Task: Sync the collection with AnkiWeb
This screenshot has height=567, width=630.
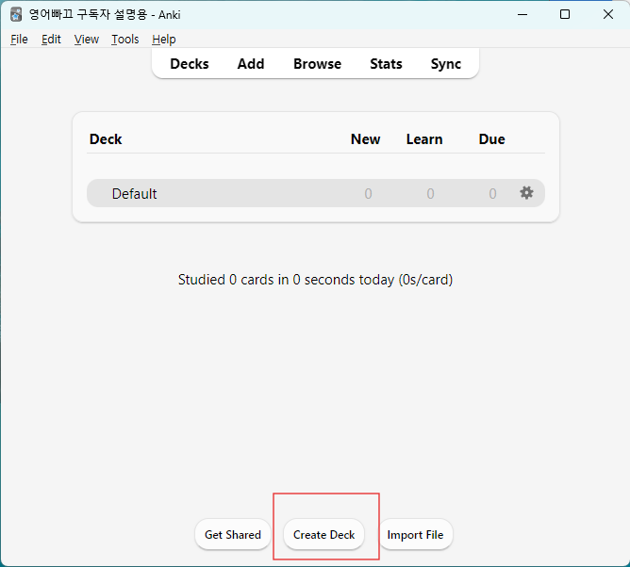Action: click(445, 64)
